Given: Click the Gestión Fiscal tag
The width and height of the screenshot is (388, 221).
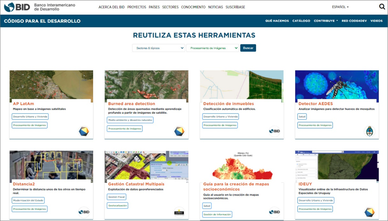Looking at the screenshot, I should [x=116, y=197].
